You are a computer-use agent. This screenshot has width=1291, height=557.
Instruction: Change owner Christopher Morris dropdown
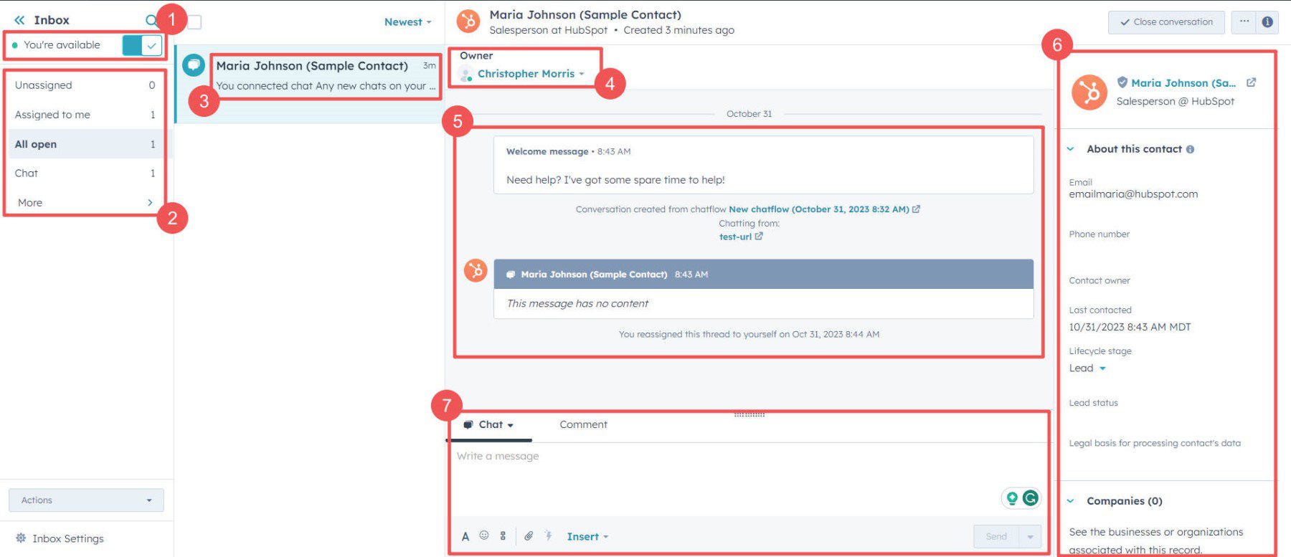tap(531, 74)
